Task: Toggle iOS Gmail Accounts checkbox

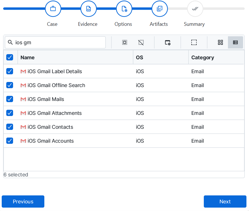Action: pos(10,141)
